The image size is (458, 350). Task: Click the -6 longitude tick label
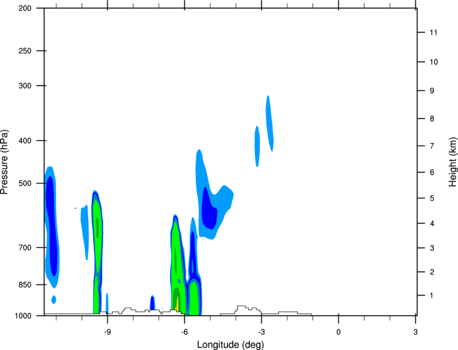[184, 332]
